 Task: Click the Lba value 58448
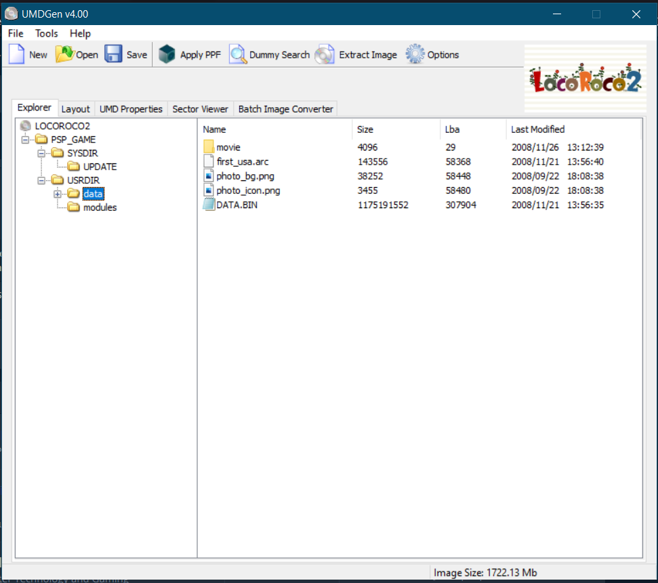pyautogui.click(x=458, y=176)
